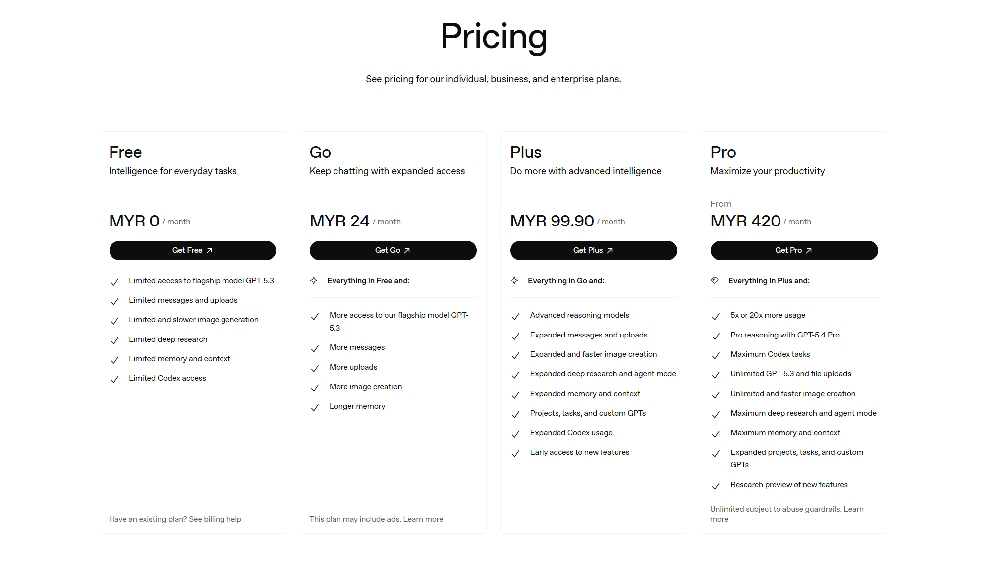
Task: Click the Get Go button
Action: [x=393, y=250]
